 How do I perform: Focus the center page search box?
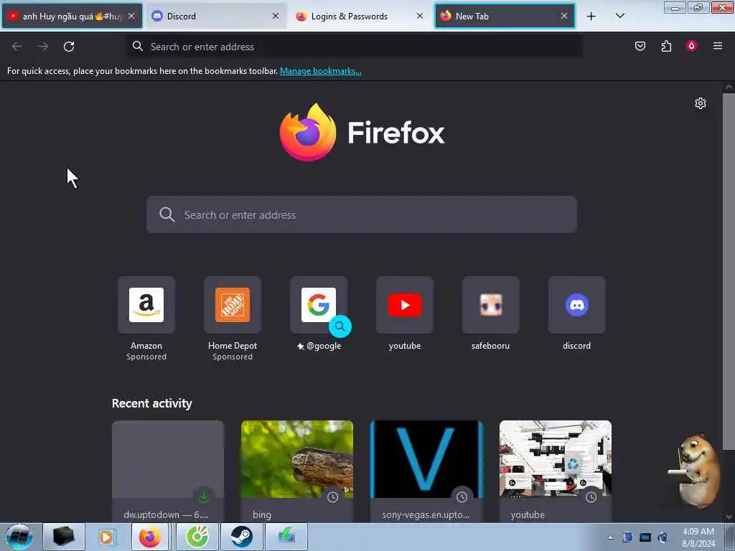pyautogui.click(x=362, y=215)
